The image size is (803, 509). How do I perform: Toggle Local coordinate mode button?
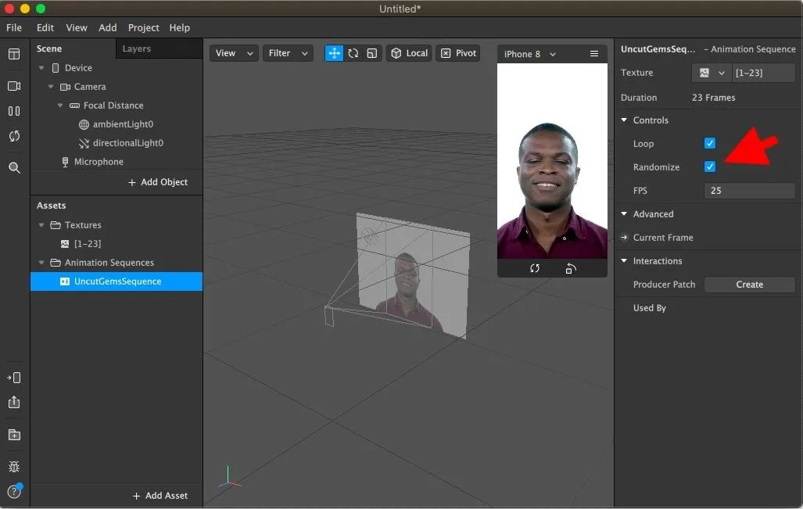click(409, 53)
